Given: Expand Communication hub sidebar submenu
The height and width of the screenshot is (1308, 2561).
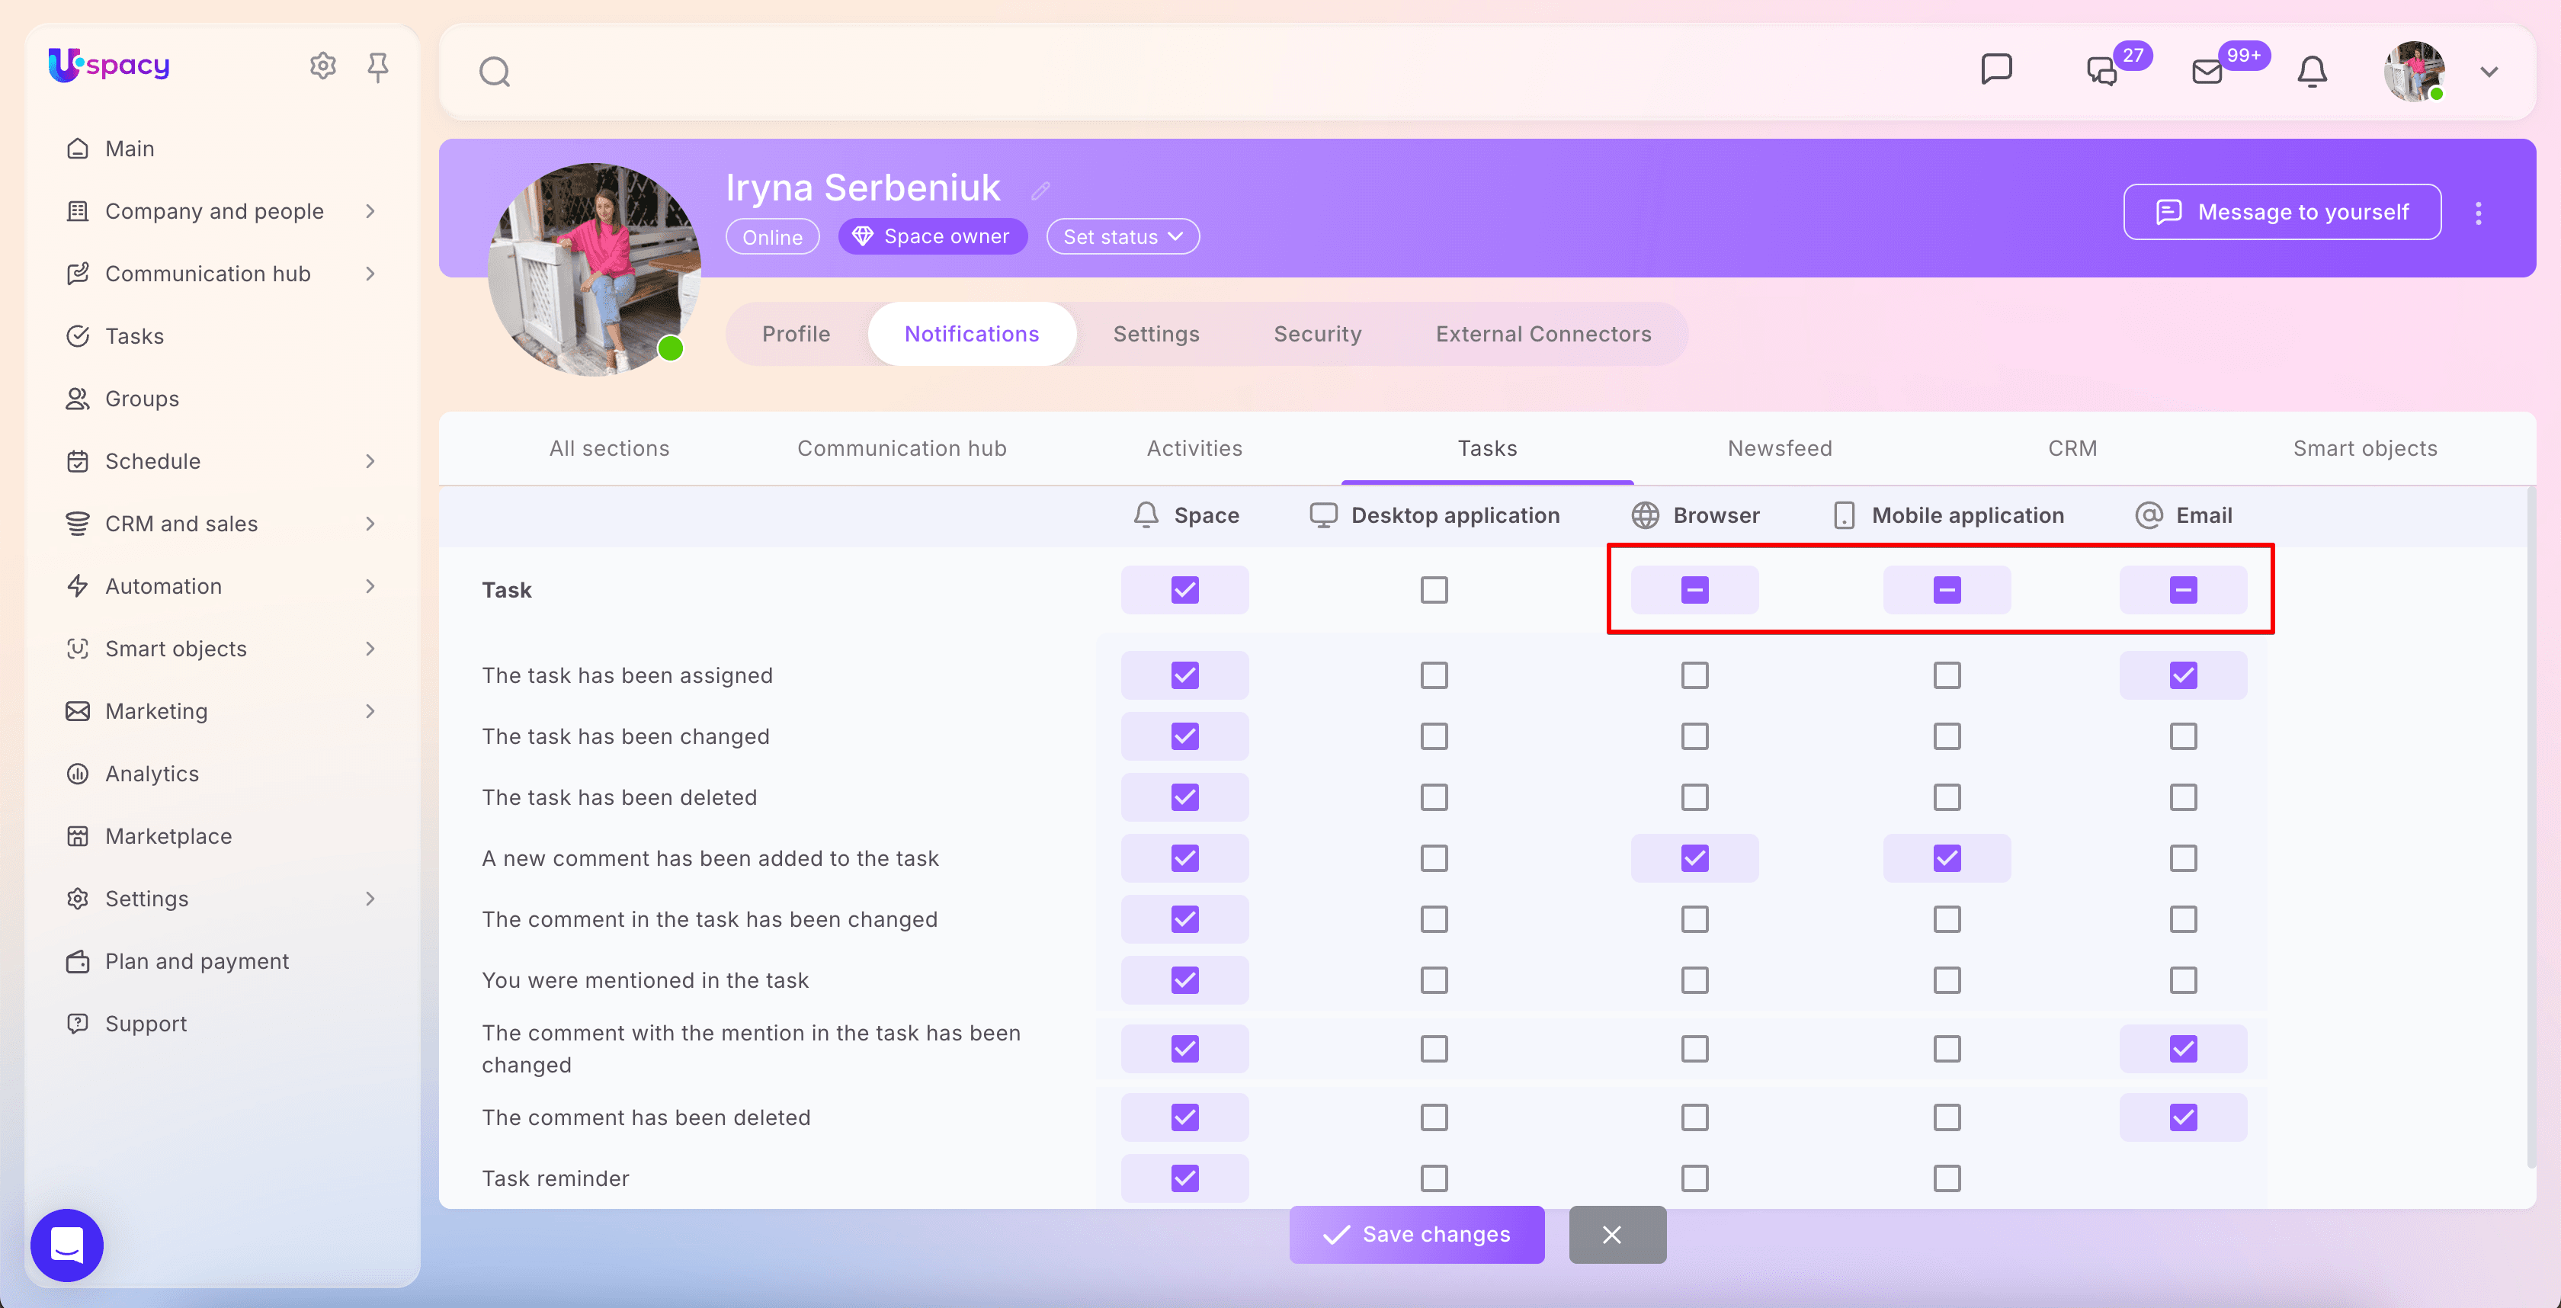Looking at the screenshot, I should pos(370,274).
